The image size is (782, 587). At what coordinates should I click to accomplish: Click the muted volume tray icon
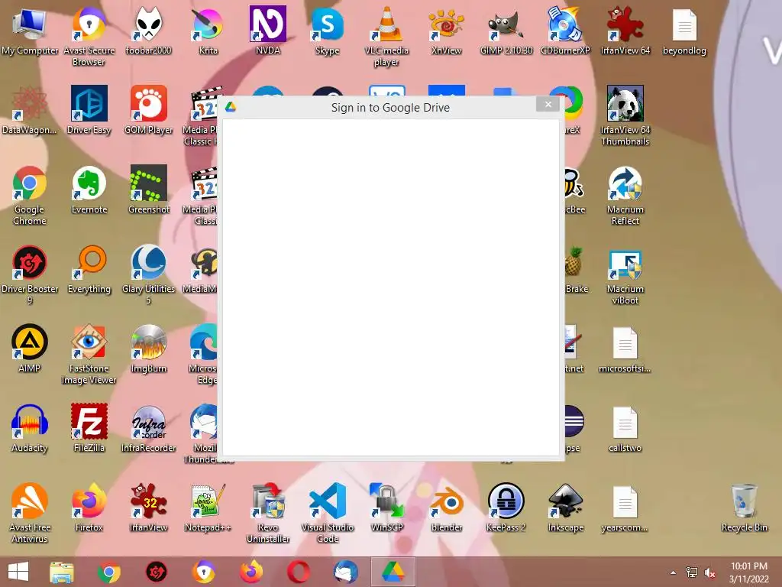click(710, 572)
